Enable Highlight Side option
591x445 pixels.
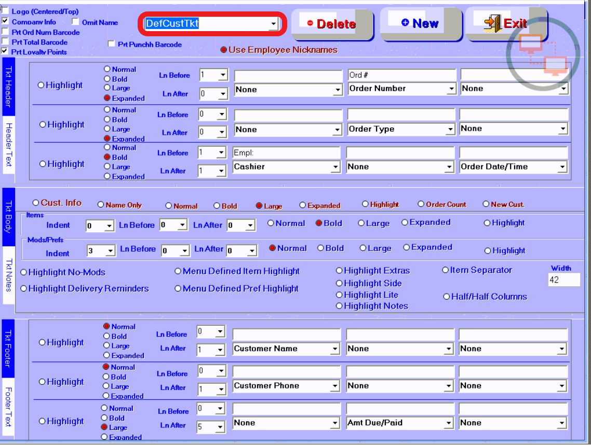(x=339, y=283)
